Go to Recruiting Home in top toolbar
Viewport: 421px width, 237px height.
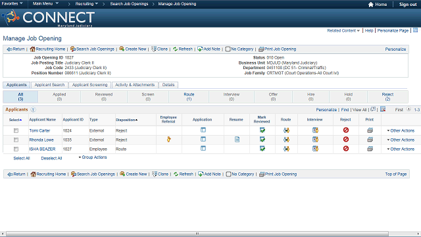47,49
